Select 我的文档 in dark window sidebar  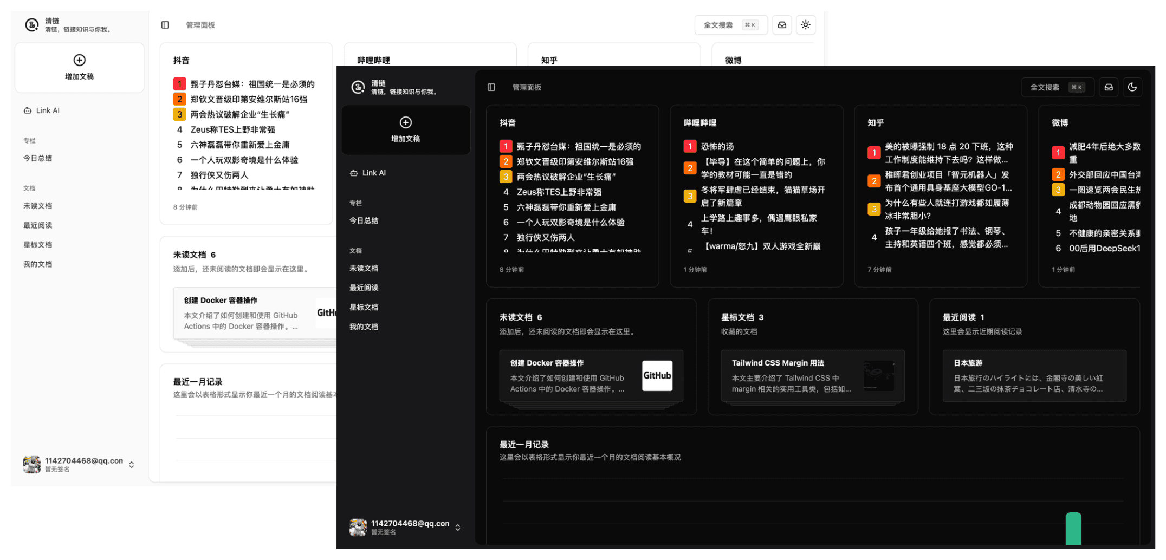click(x=364, y=327)
